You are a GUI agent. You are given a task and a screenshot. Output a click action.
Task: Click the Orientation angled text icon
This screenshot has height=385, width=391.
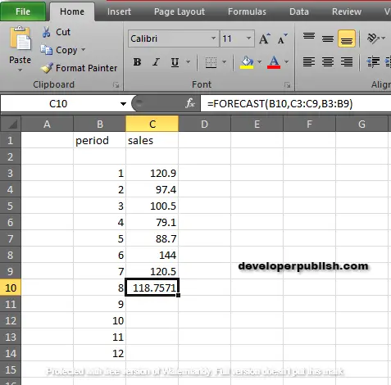click(373, 38)
